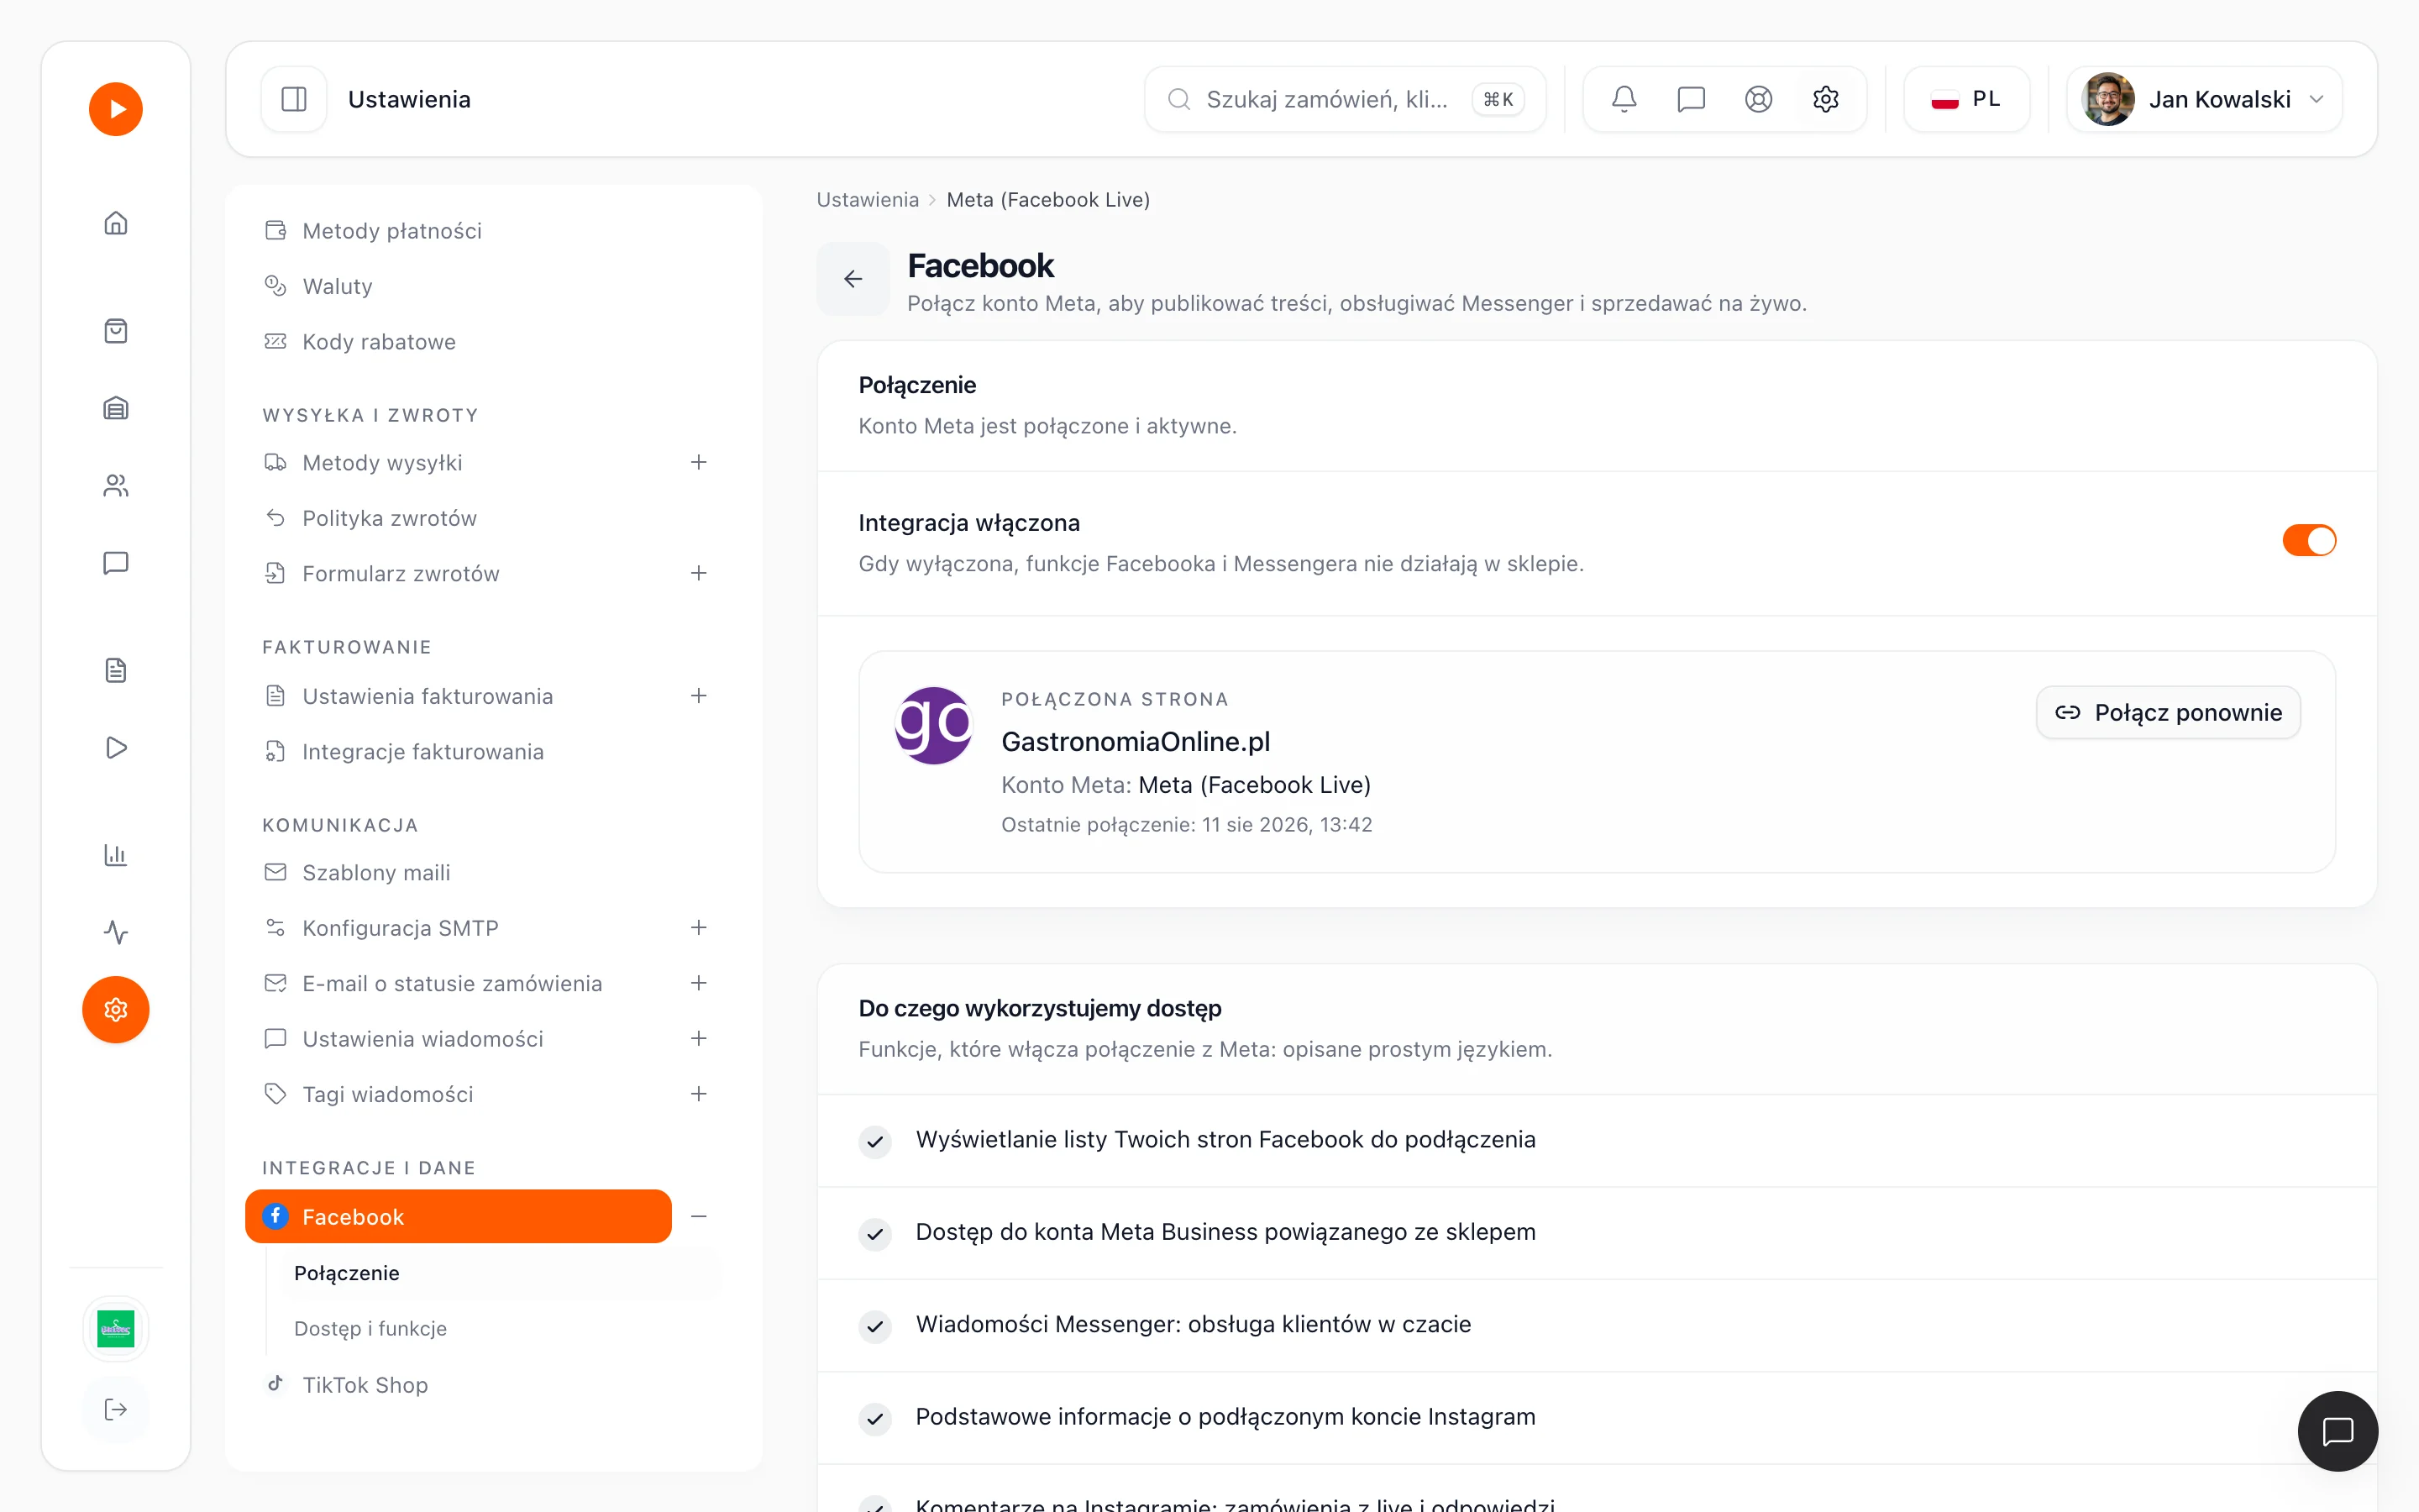This screenshot has width=2419, height=1512.
Task: Open the shopping bag orders icon
Action: pyautogui.click(x=116, y=331)
